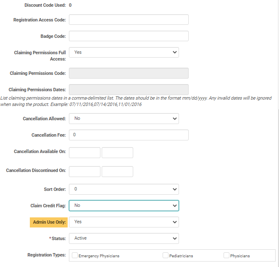Select the Cancellation Discontinued On date box
The height and width of the screenshot is (267, 279).
[84, 172]
